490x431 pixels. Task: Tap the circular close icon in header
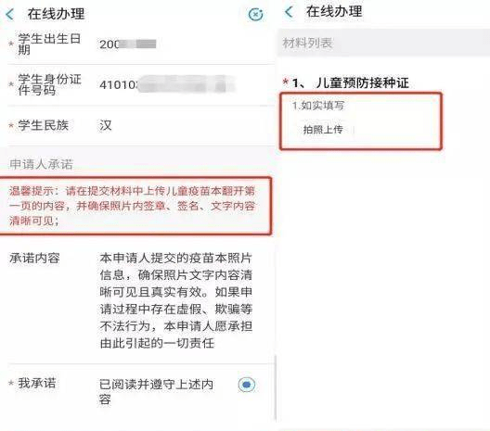coord(255,14)
